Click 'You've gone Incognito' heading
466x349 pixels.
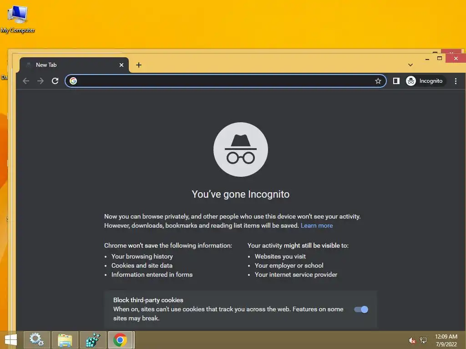241,194
